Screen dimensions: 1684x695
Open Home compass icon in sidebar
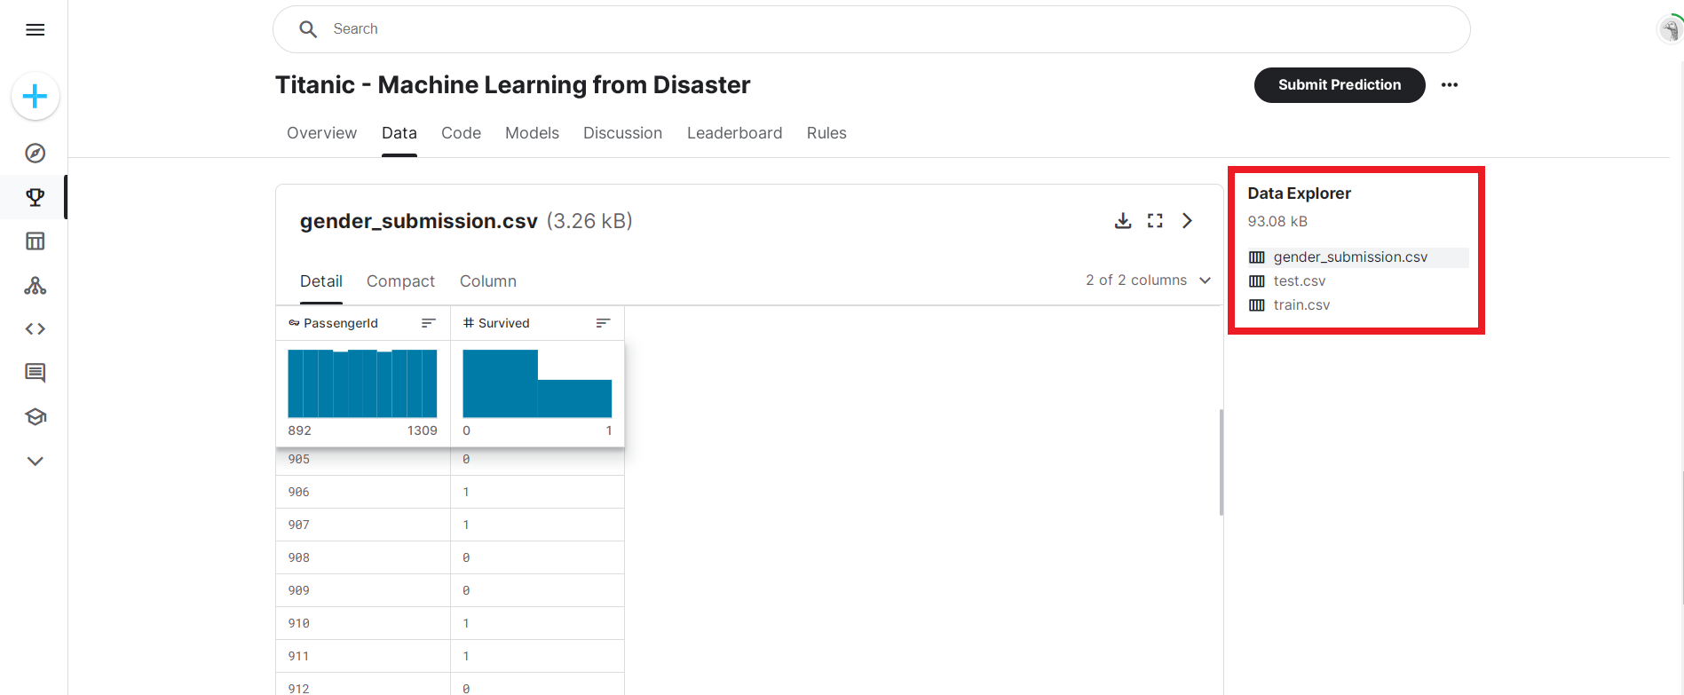pos(36,154)
